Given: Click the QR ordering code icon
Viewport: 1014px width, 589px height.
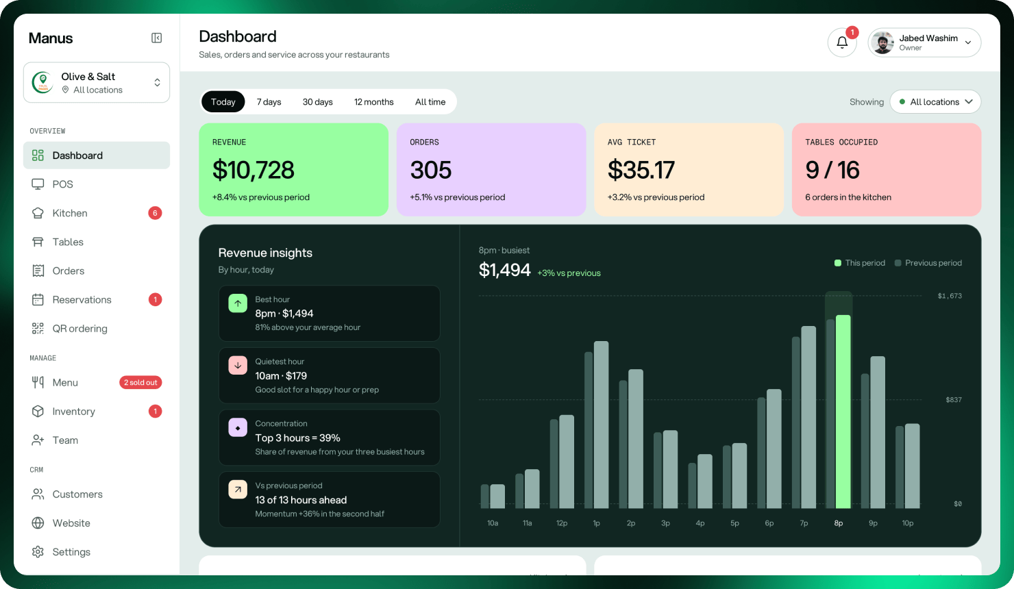Looking at the screenshot, I should tap(38, 328).
